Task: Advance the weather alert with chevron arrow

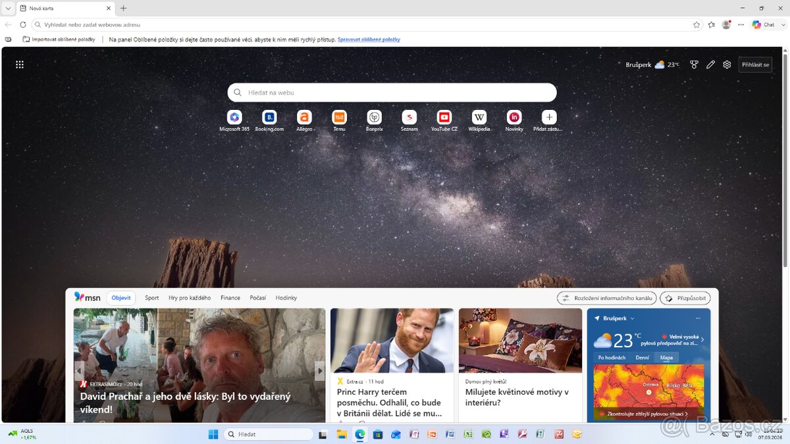Action: (702, 340)
